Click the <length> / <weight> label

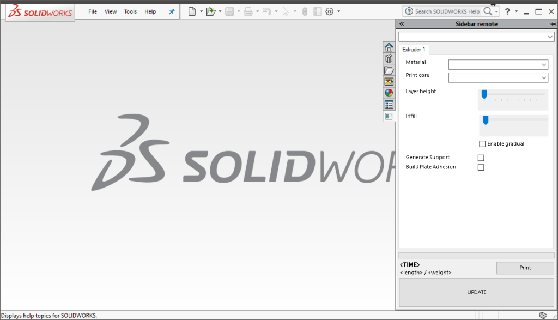point(426,273)
